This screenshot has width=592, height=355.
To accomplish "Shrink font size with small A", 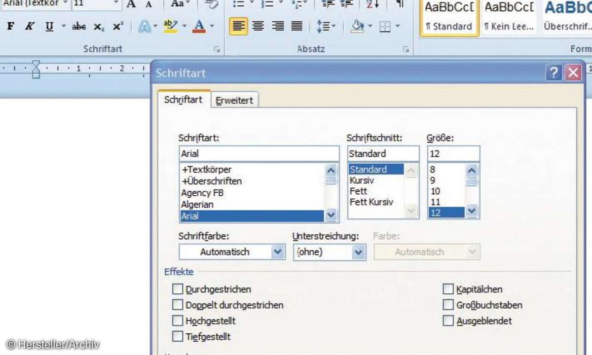I will pos(148,4).
